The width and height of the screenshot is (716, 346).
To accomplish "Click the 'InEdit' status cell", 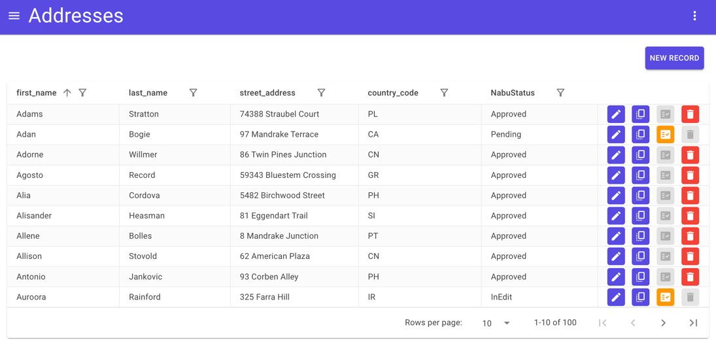I will pyautogui.click(x=539, y=297).
